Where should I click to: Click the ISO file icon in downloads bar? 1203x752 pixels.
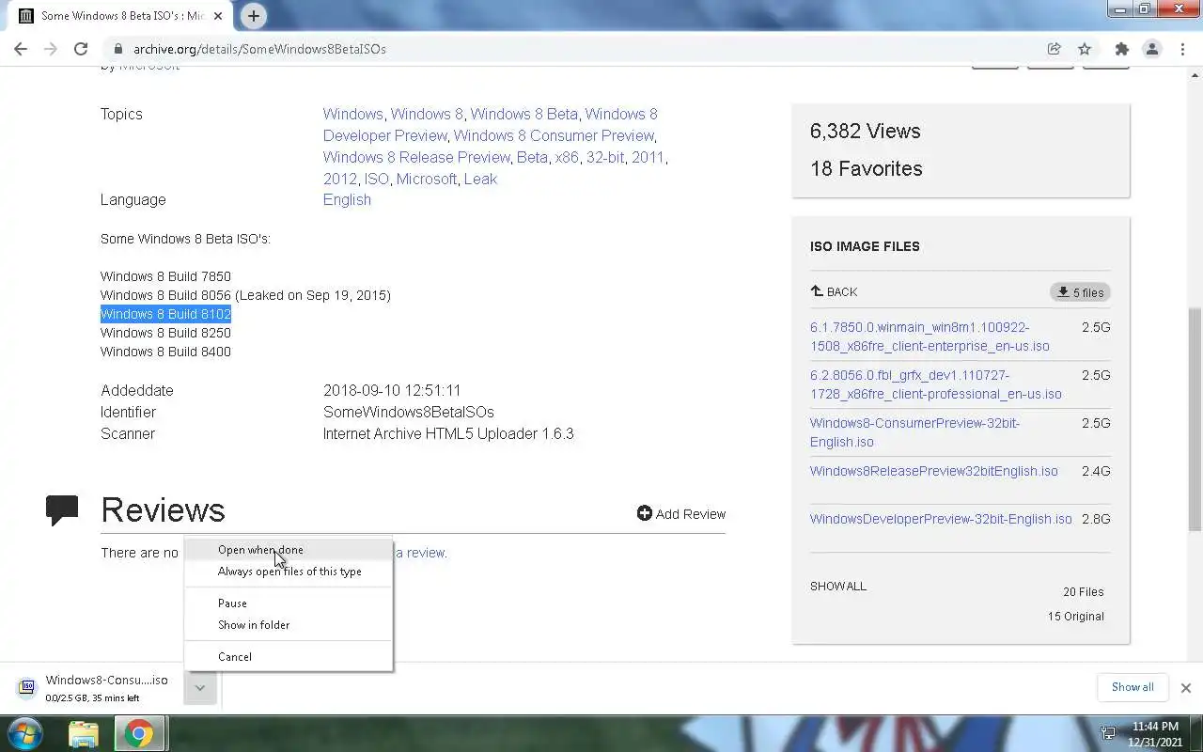tap(27, 686)
